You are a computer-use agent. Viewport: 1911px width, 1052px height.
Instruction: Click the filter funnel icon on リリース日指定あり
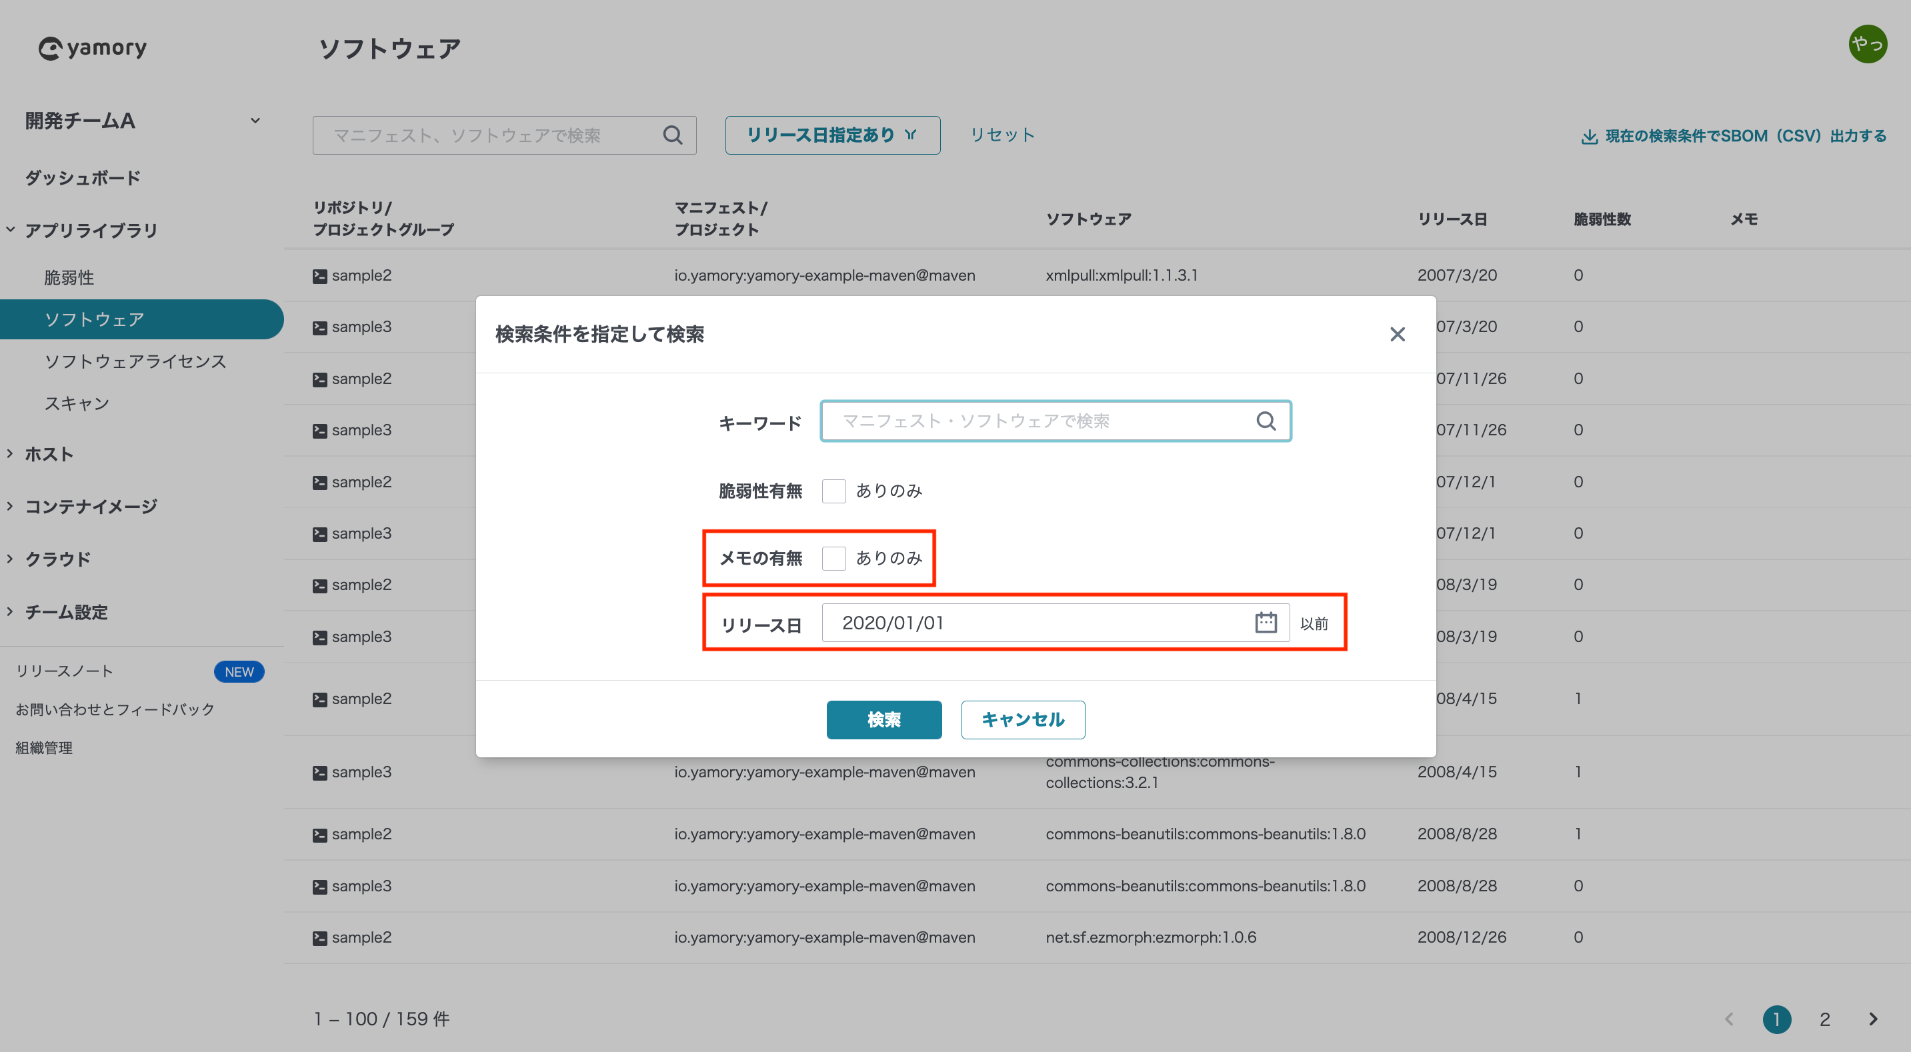[911, 134]
